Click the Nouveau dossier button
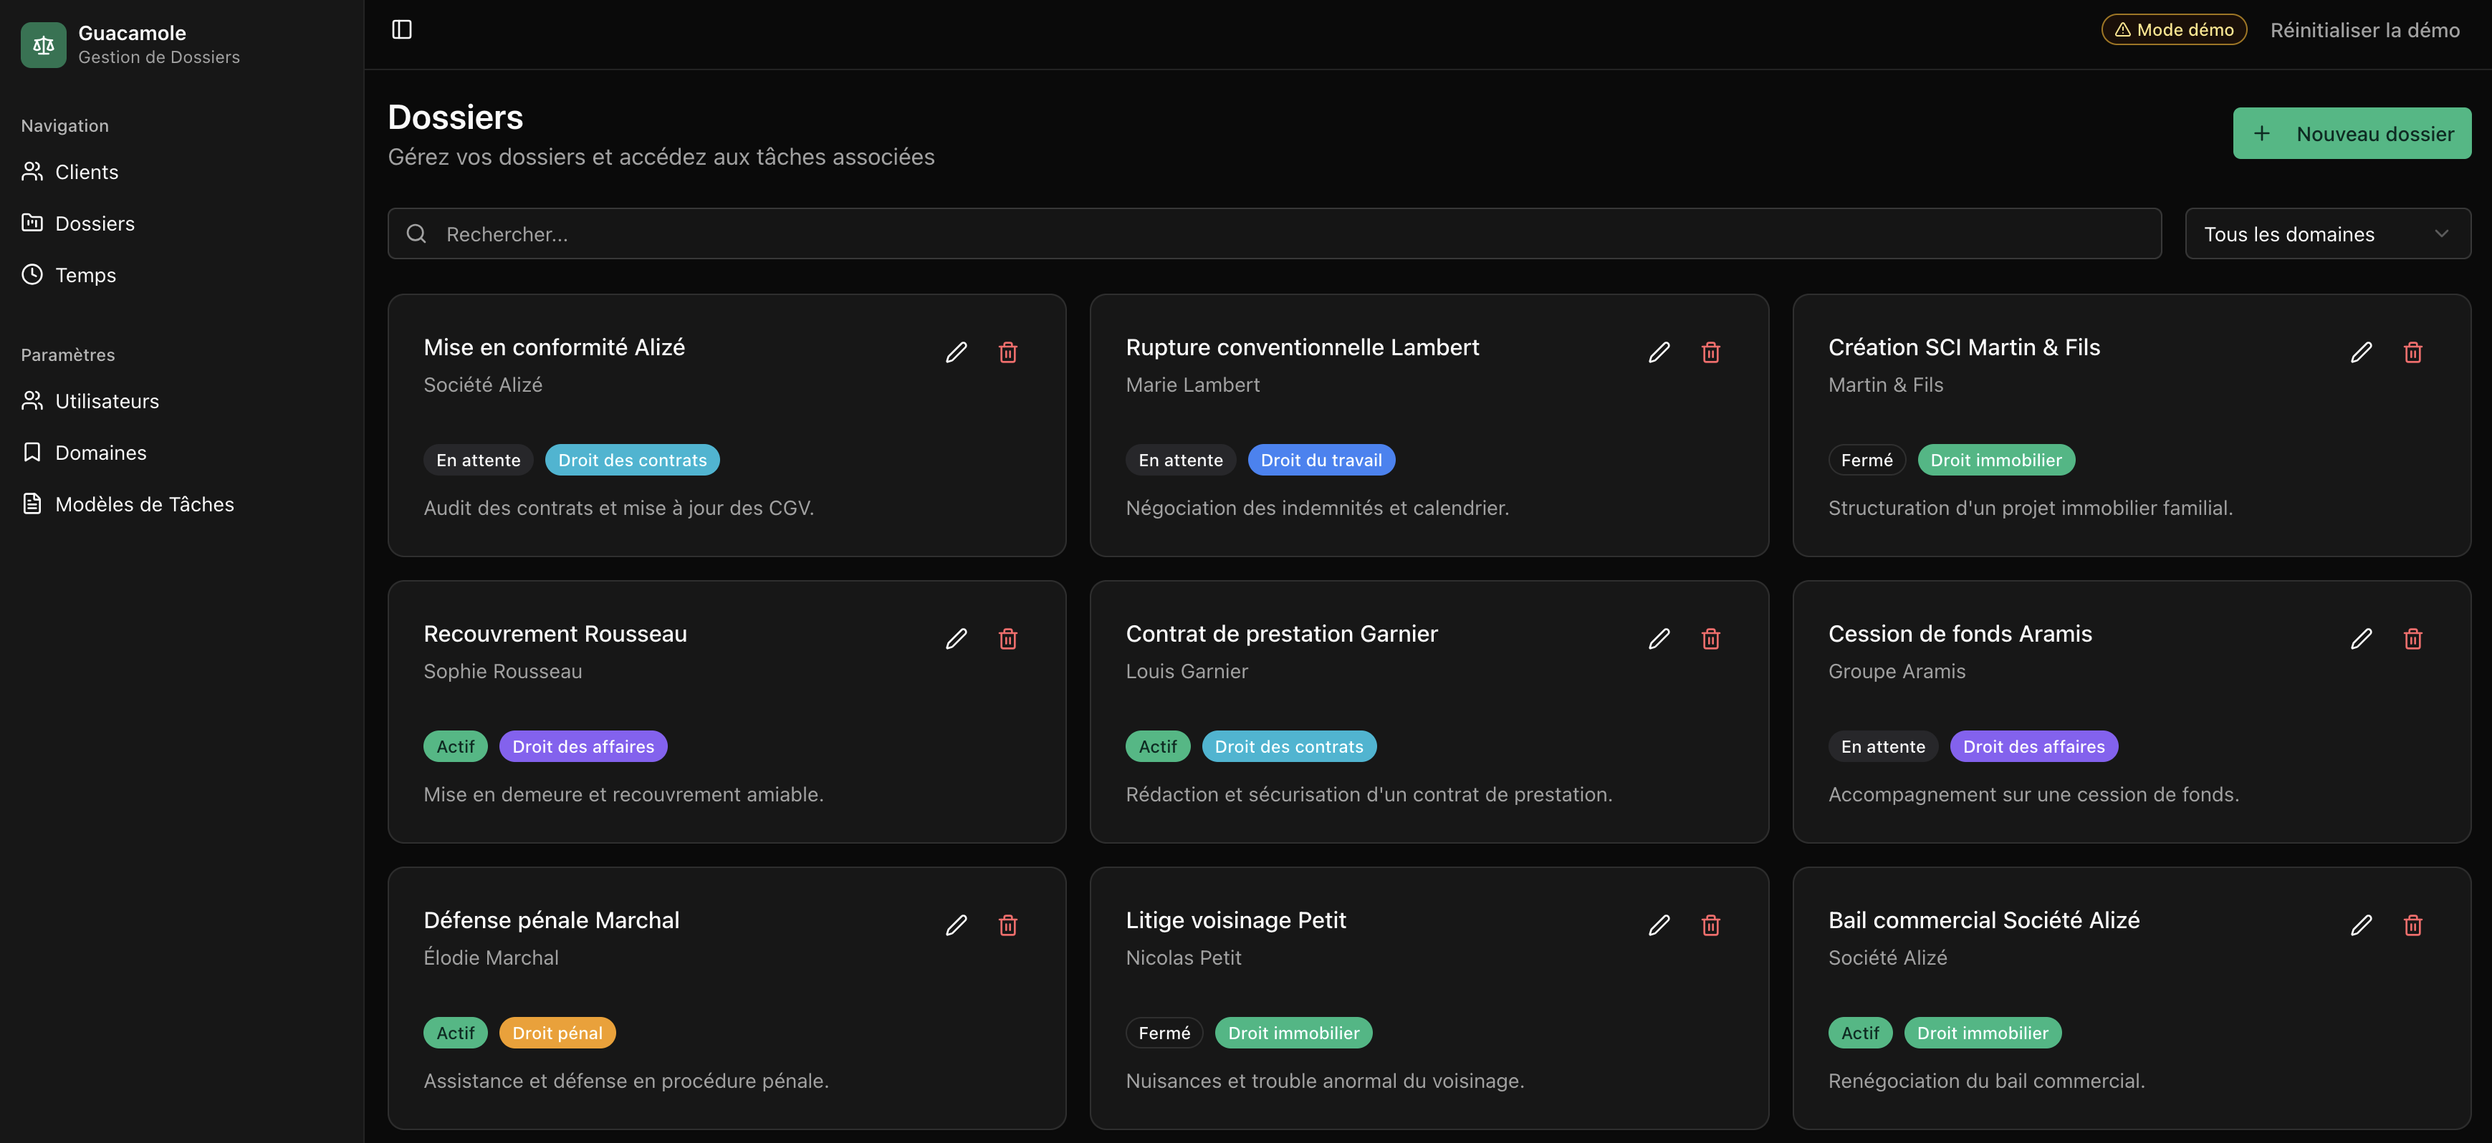 2351,133
